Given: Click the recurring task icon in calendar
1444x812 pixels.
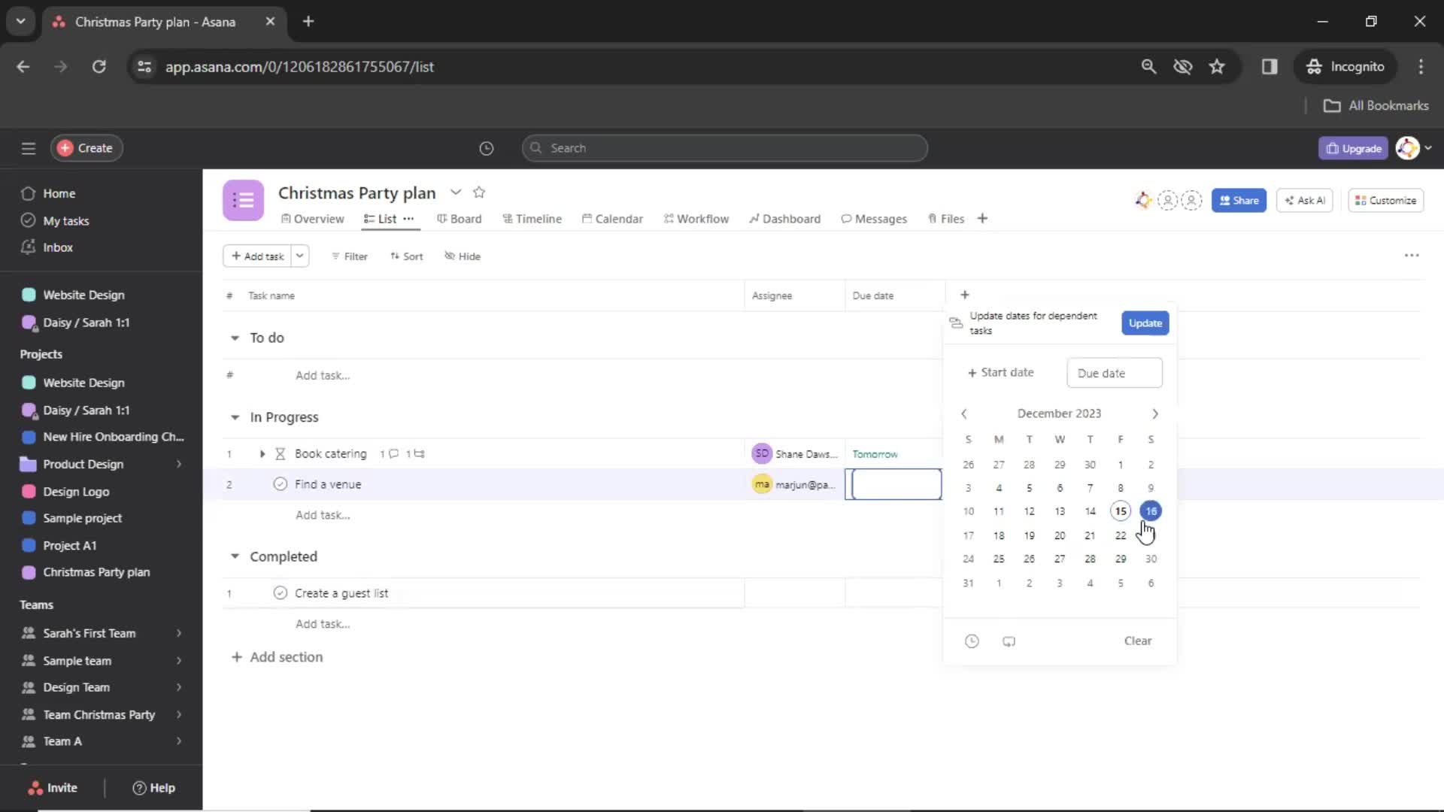Looking at the screenshot, I should 1009,641.
